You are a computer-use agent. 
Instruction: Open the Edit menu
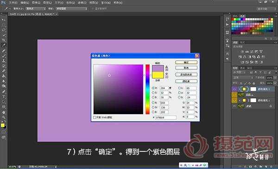pyautogui.click(x=24, y=3)
